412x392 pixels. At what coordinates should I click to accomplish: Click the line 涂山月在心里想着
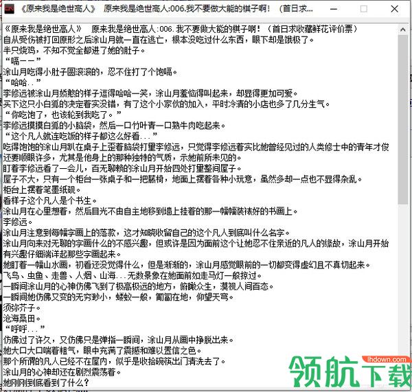click(150, 211)
